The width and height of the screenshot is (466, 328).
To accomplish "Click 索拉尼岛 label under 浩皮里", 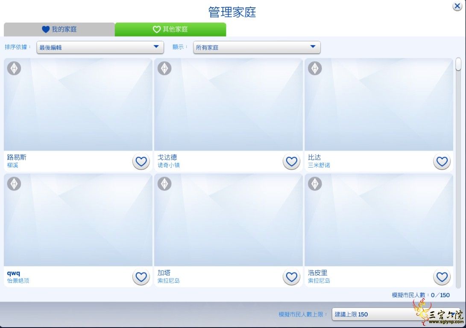I will click(x=319, y=281).
